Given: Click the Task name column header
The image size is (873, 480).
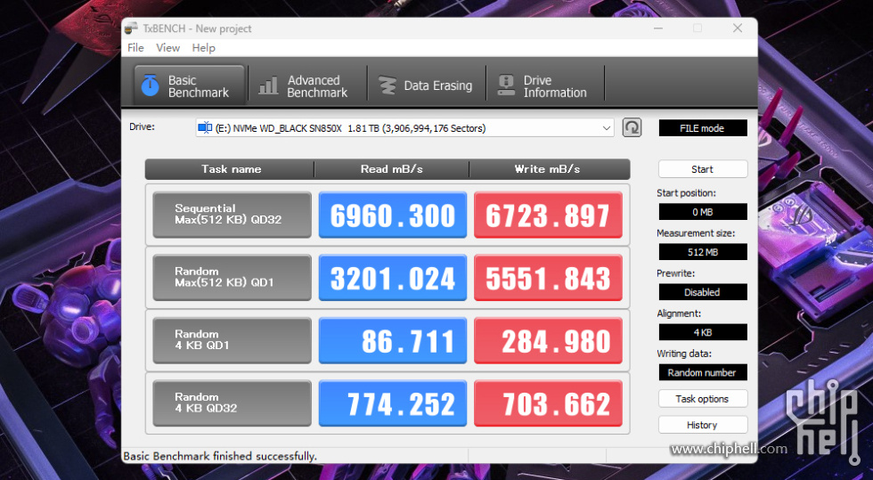Looking at the screenshot, I should coord(231,169).
